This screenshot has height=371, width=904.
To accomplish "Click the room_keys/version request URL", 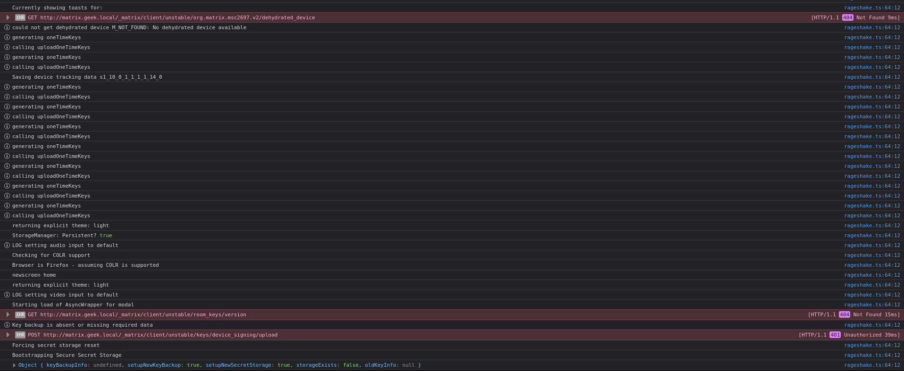I will pos(143,314).
